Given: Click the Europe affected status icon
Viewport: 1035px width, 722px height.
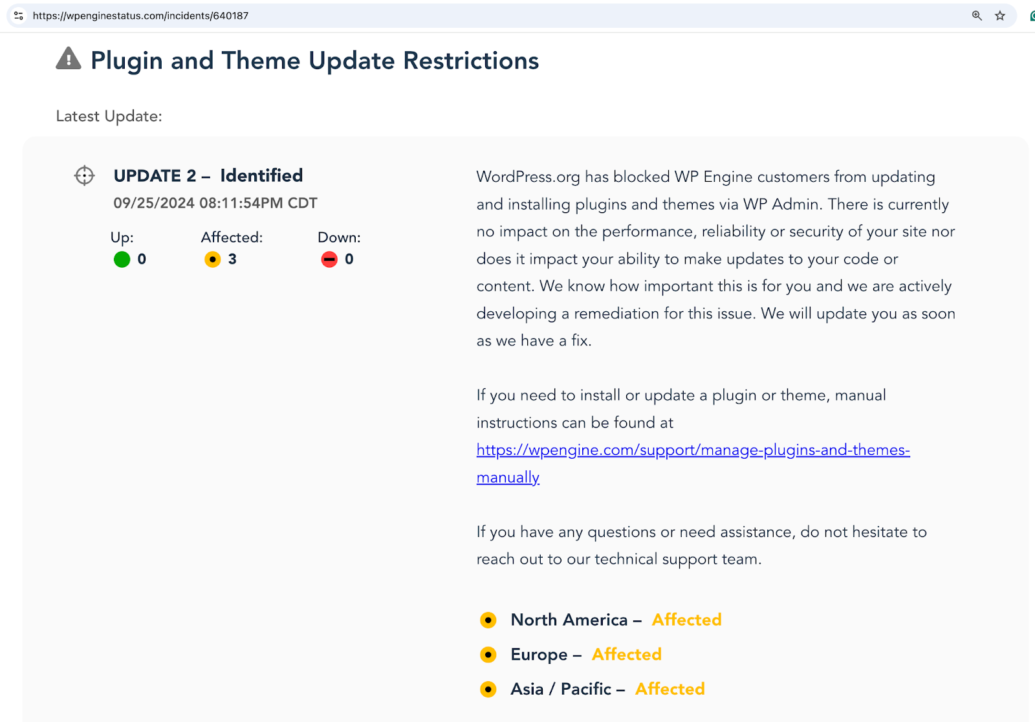Looking at the screenshot, I should [488, 655].
